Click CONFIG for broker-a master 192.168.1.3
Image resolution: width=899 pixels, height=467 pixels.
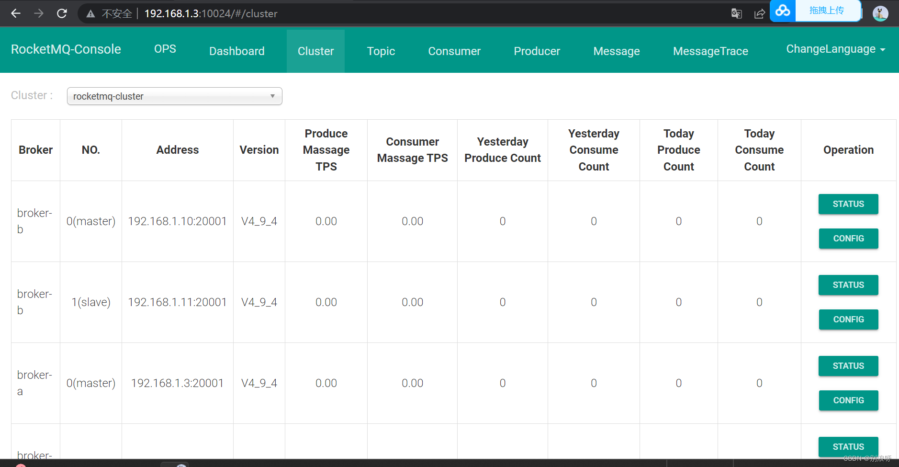848,400
